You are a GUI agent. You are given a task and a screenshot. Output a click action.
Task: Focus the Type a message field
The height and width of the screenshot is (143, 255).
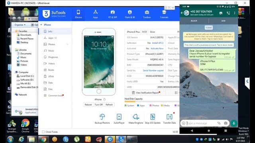coord(202,124)
